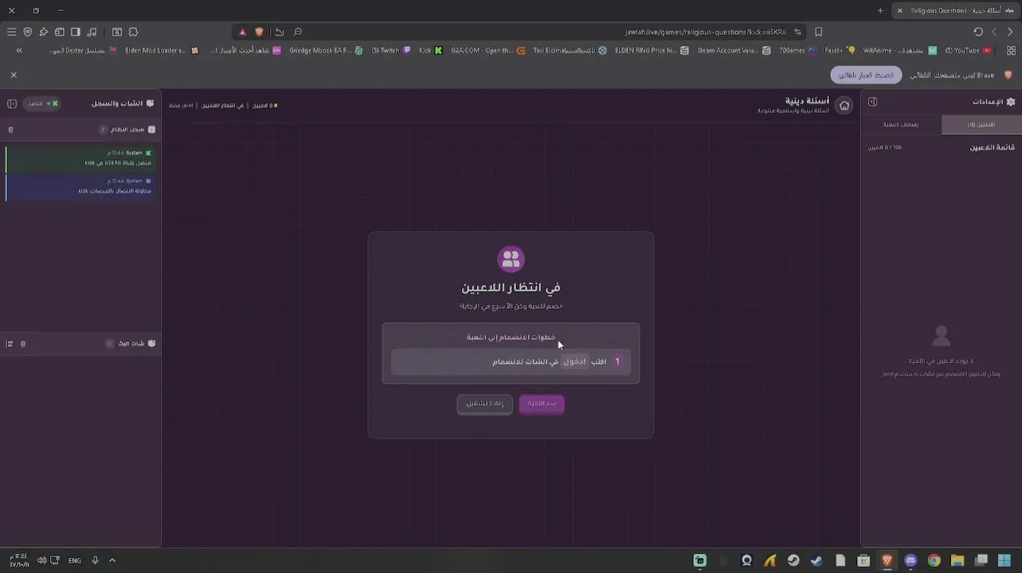
Task: Click the players group icon above waiting title
Action: (511, 259)
